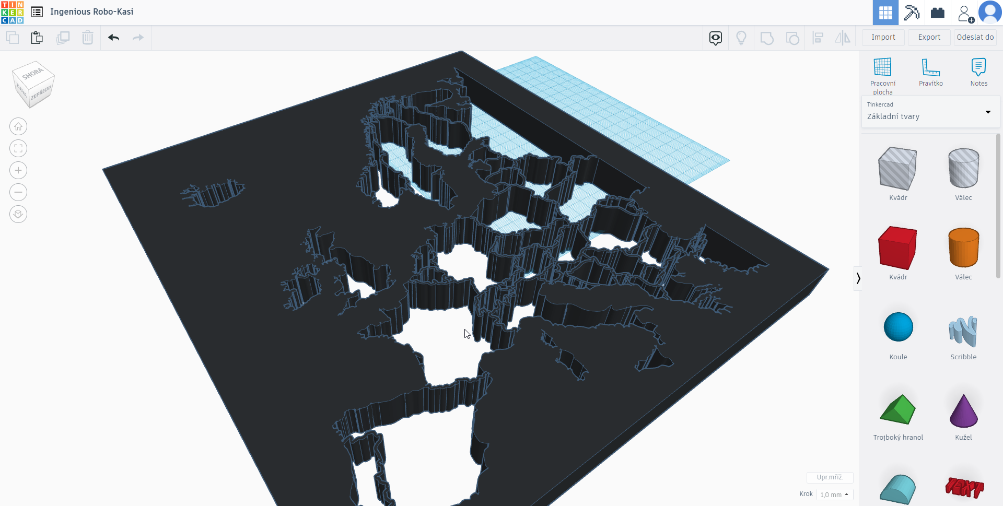Viewport: 1003px width, 506px height.
Task: Click the Import button
Action: [x=883, y=38]
